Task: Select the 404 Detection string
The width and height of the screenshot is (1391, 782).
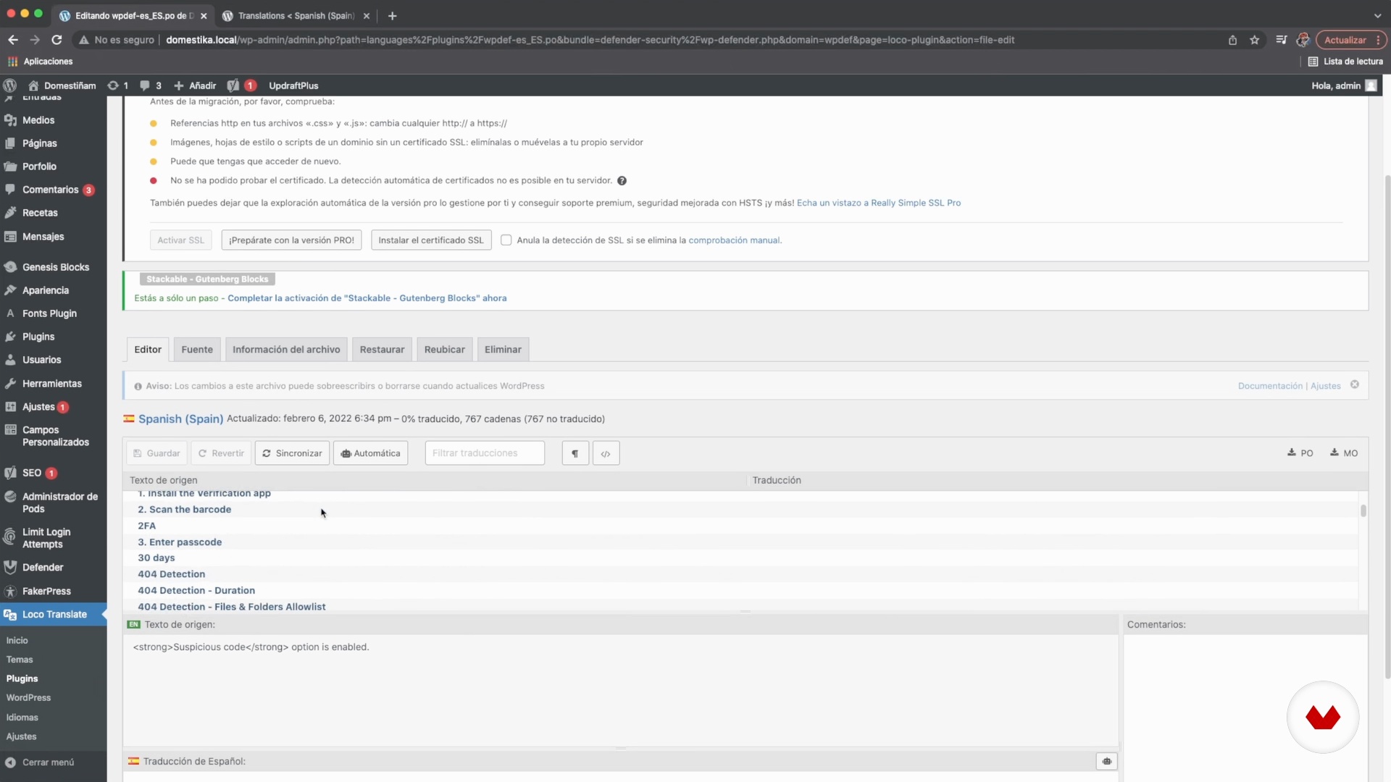Action: click(172, 574)
